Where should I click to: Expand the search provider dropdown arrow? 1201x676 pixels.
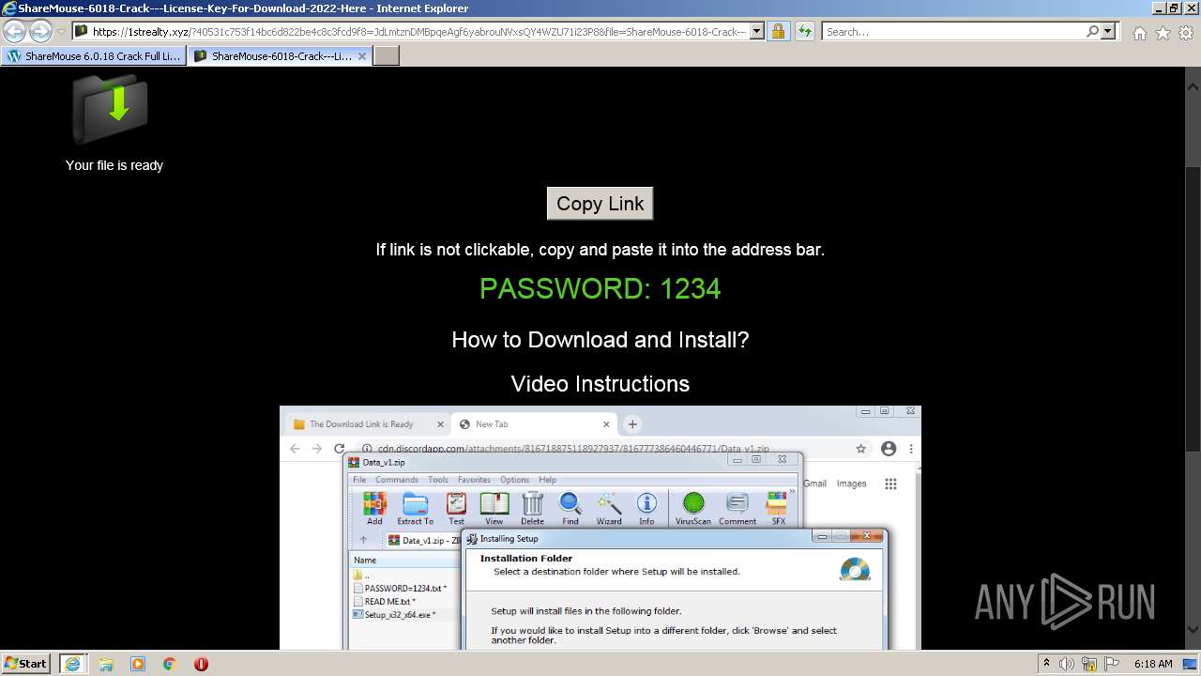tap(1109, 31)
